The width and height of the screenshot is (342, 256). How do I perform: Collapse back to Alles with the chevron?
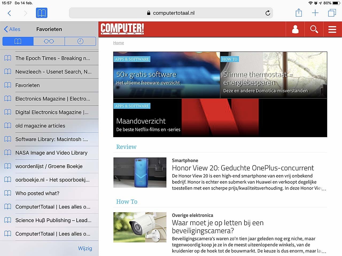point(12,29)
